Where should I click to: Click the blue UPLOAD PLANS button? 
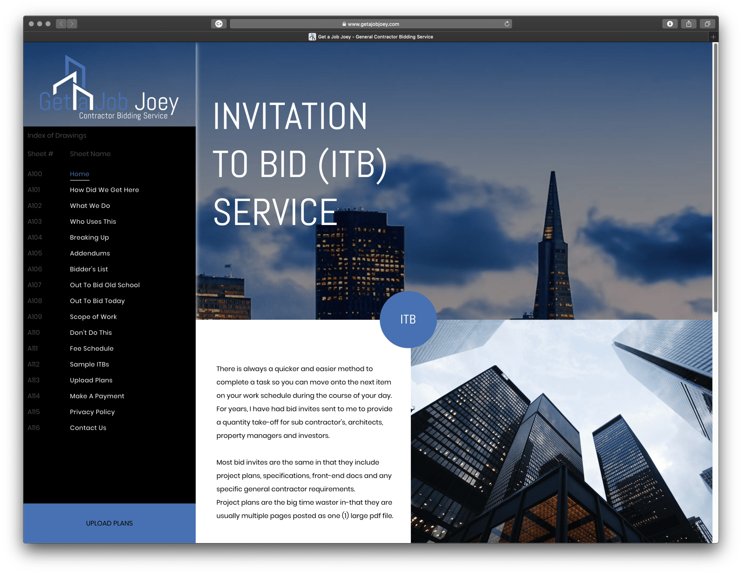(x=109, y=523)
